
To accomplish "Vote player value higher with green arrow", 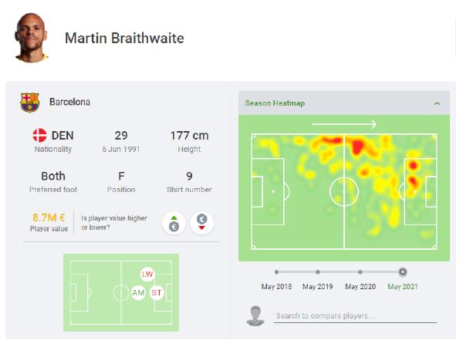I will coord(174,223).
